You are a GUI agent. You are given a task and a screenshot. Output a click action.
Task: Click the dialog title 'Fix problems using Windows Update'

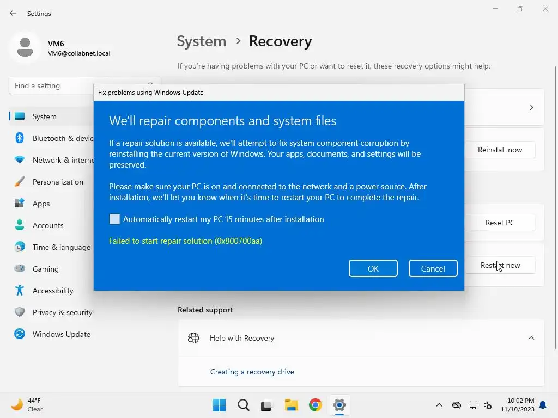(150, 93)
